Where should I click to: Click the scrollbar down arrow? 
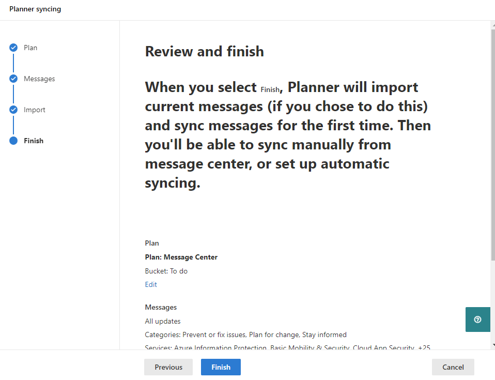click(x=492, y=345)
